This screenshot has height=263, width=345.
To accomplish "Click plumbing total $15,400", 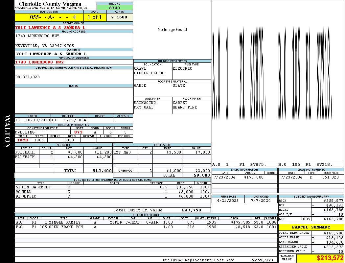I will tap(102, 171).
